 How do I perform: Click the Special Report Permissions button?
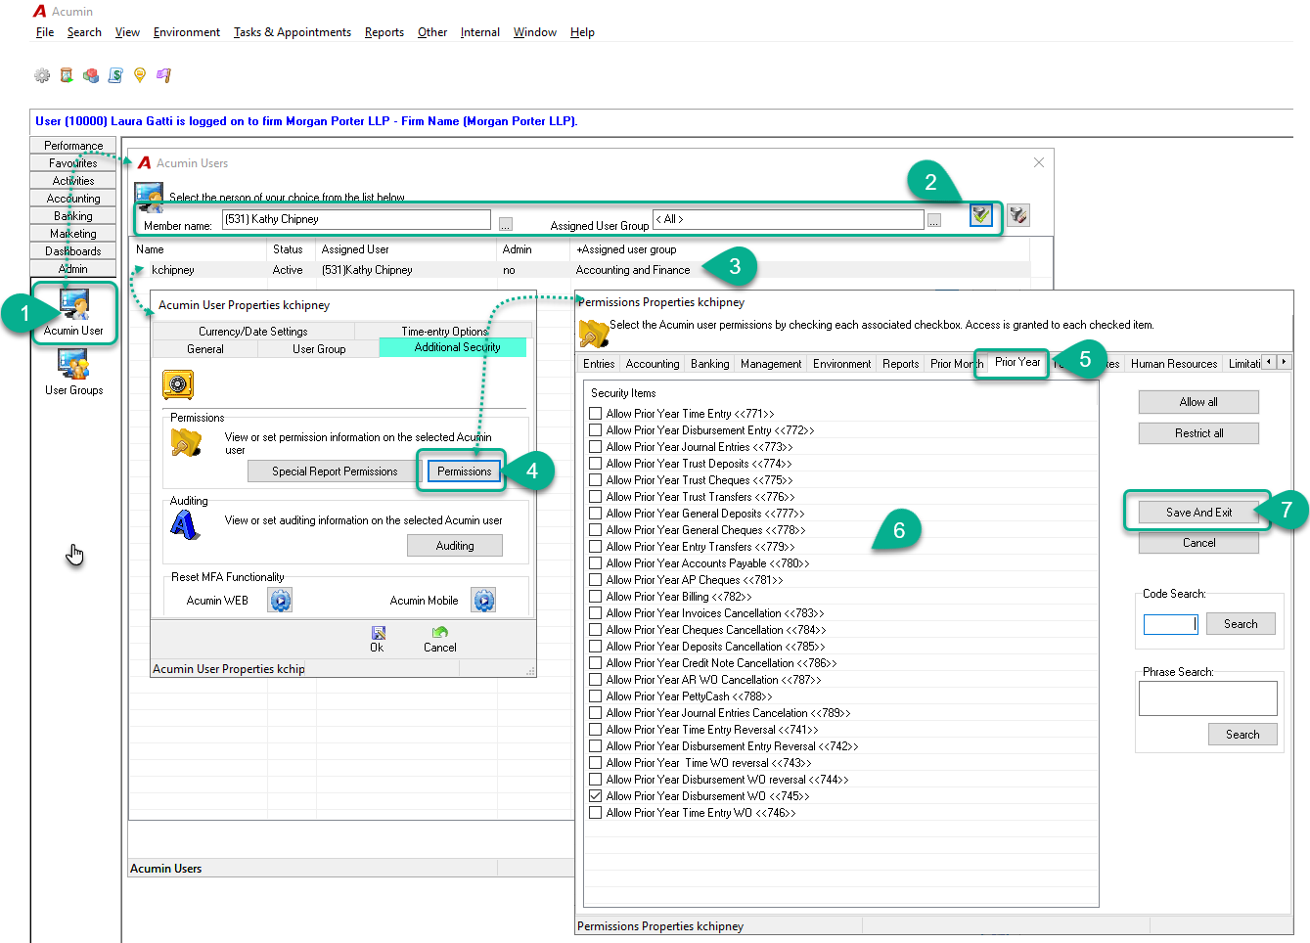pos(335,471)
